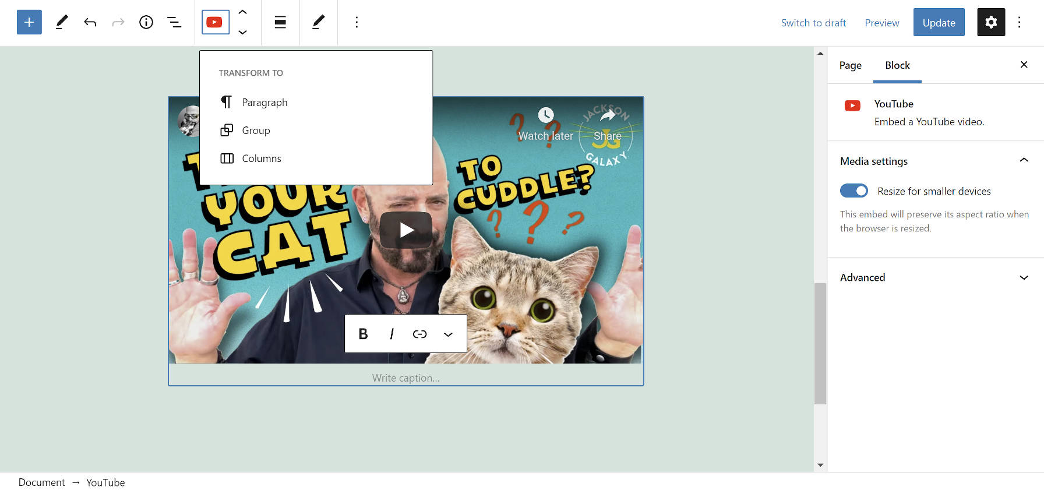The width and height of the screenshot is (1044, 490).
Task: Click the Update button
Action: coord(939,23)
